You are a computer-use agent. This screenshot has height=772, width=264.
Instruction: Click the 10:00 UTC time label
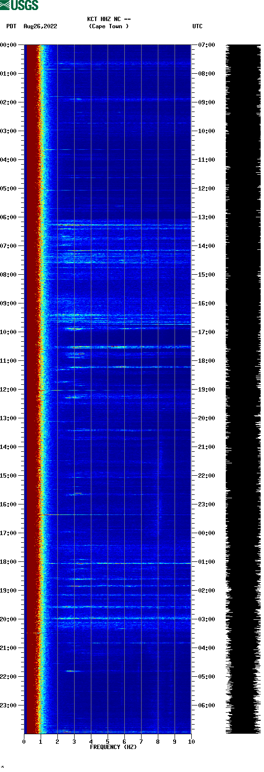(207, 131)
